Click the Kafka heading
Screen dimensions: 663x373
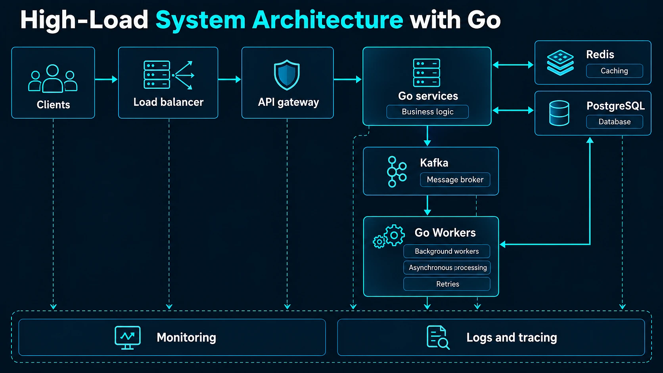(434, 163)
